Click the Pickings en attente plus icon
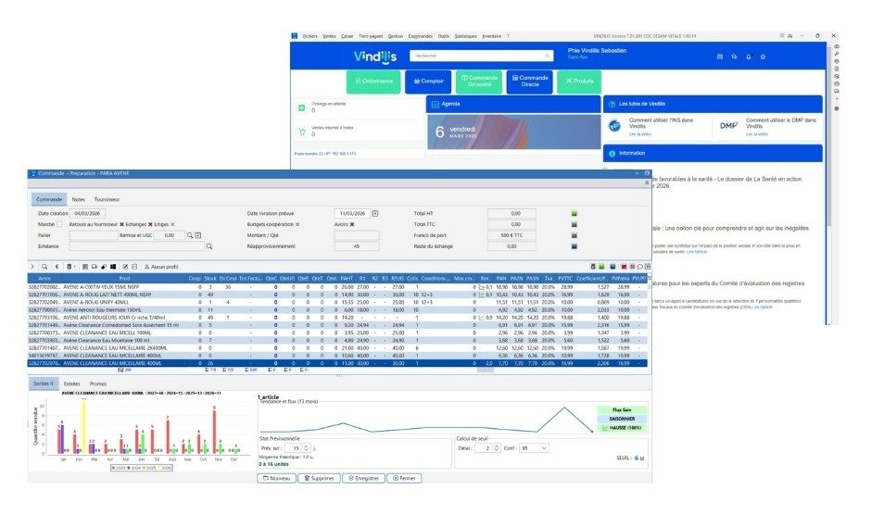 pyautogui.click(x=301, y=108)
